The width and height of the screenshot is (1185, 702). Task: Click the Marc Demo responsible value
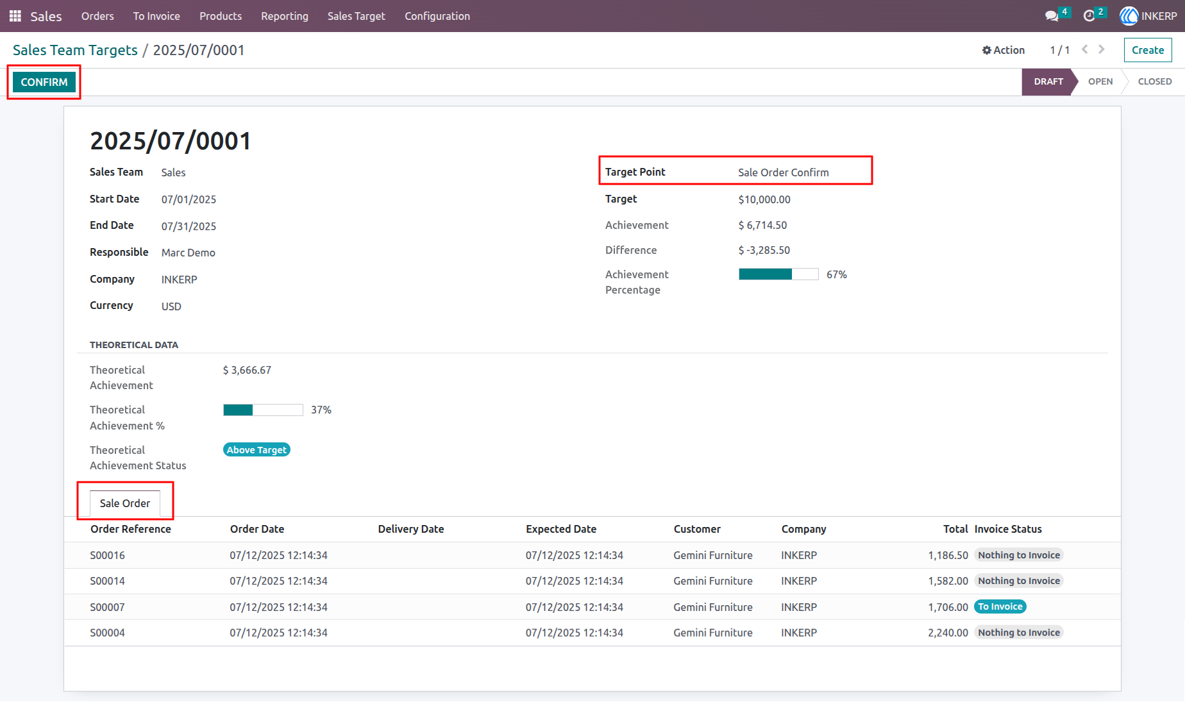(x=189, y=253)
